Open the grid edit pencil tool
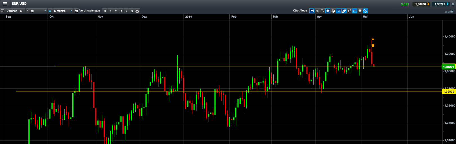The width and height of the screenshot is (456, 144). [x=333, y=11]
